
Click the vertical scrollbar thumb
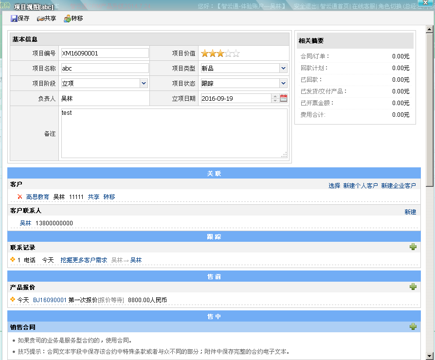click(430, 109)
